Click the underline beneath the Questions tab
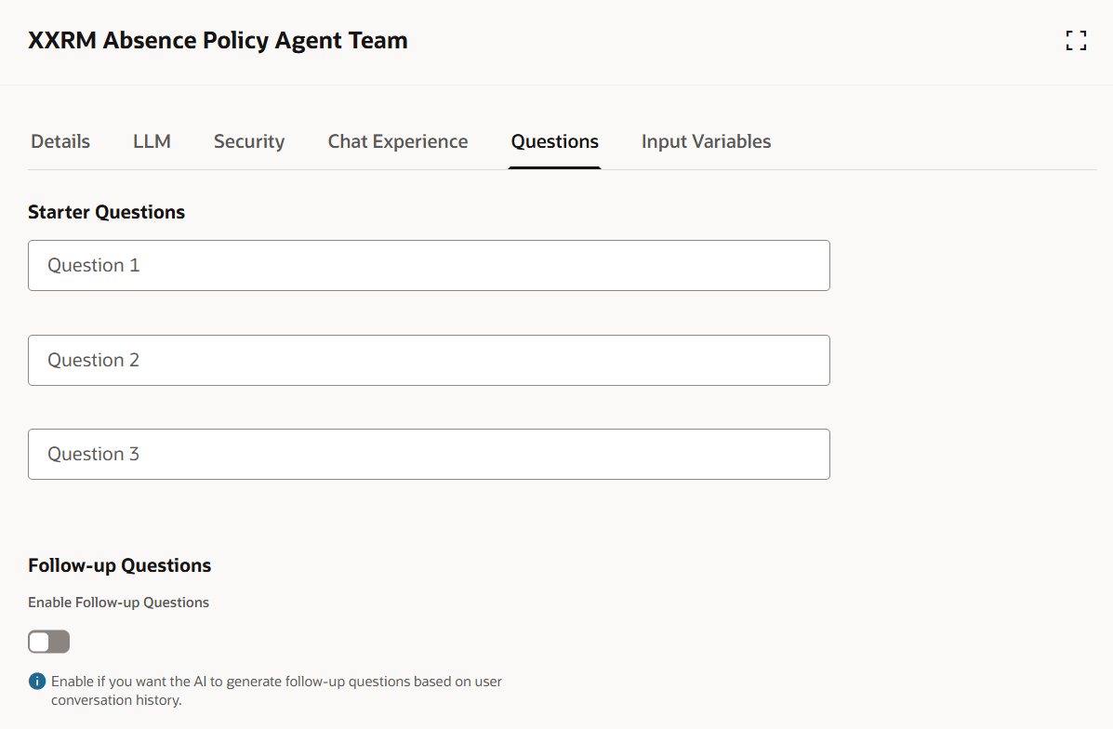Image resolution: width=1113 pixels, height=729 pixels. [x=554, y=168]
